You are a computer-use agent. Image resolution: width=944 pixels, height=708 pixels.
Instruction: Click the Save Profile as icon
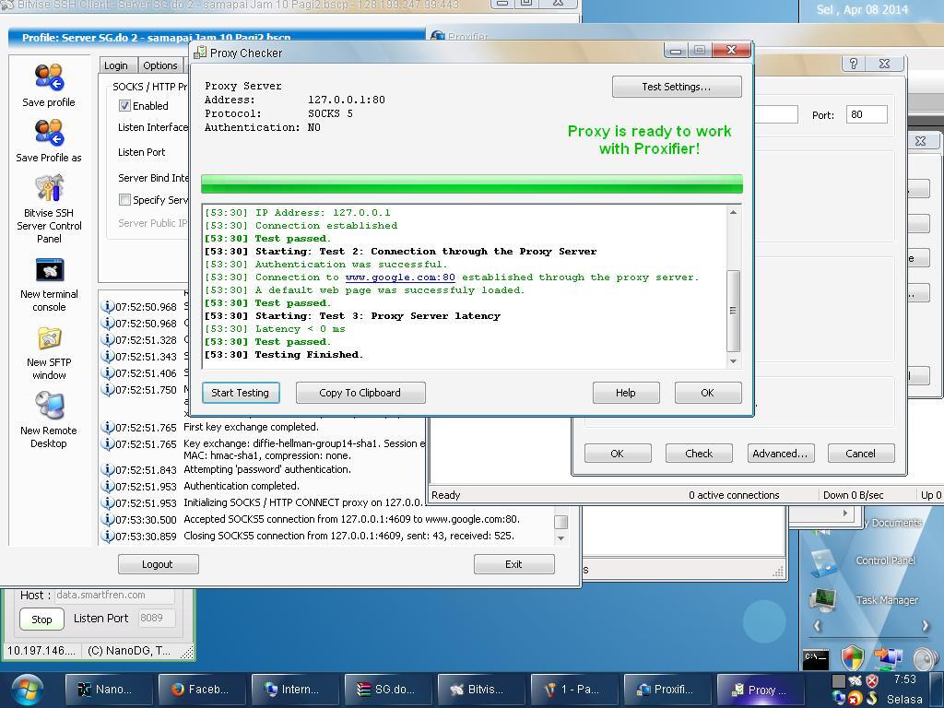(49, 133)
